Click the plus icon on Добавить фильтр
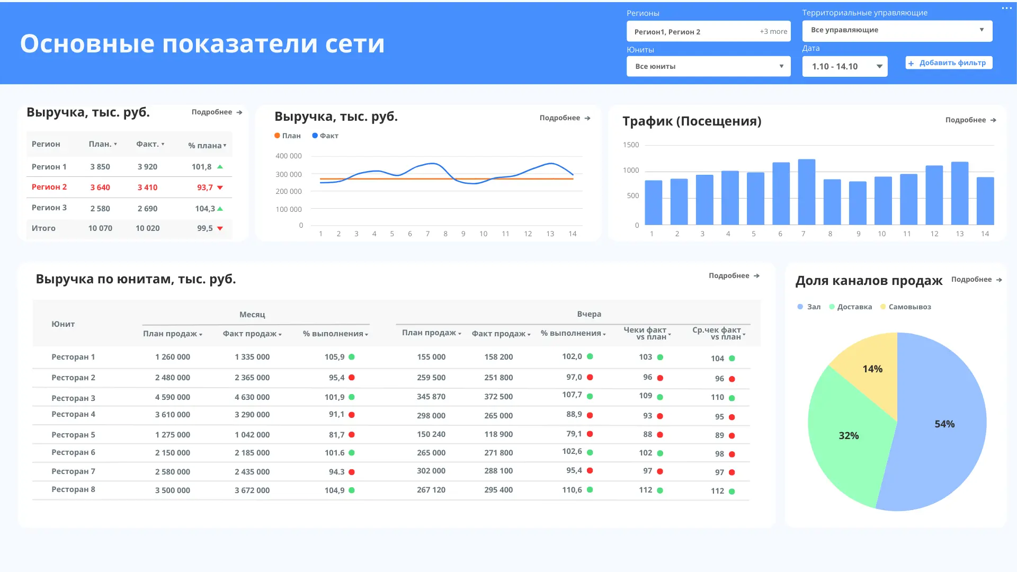This screenshot has height=572, width=1017. 912,62
